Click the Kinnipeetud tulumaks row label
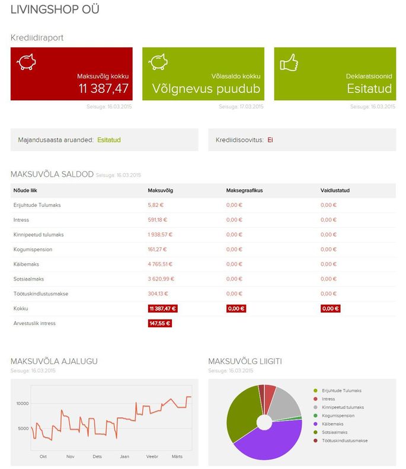 click(39, 235)
